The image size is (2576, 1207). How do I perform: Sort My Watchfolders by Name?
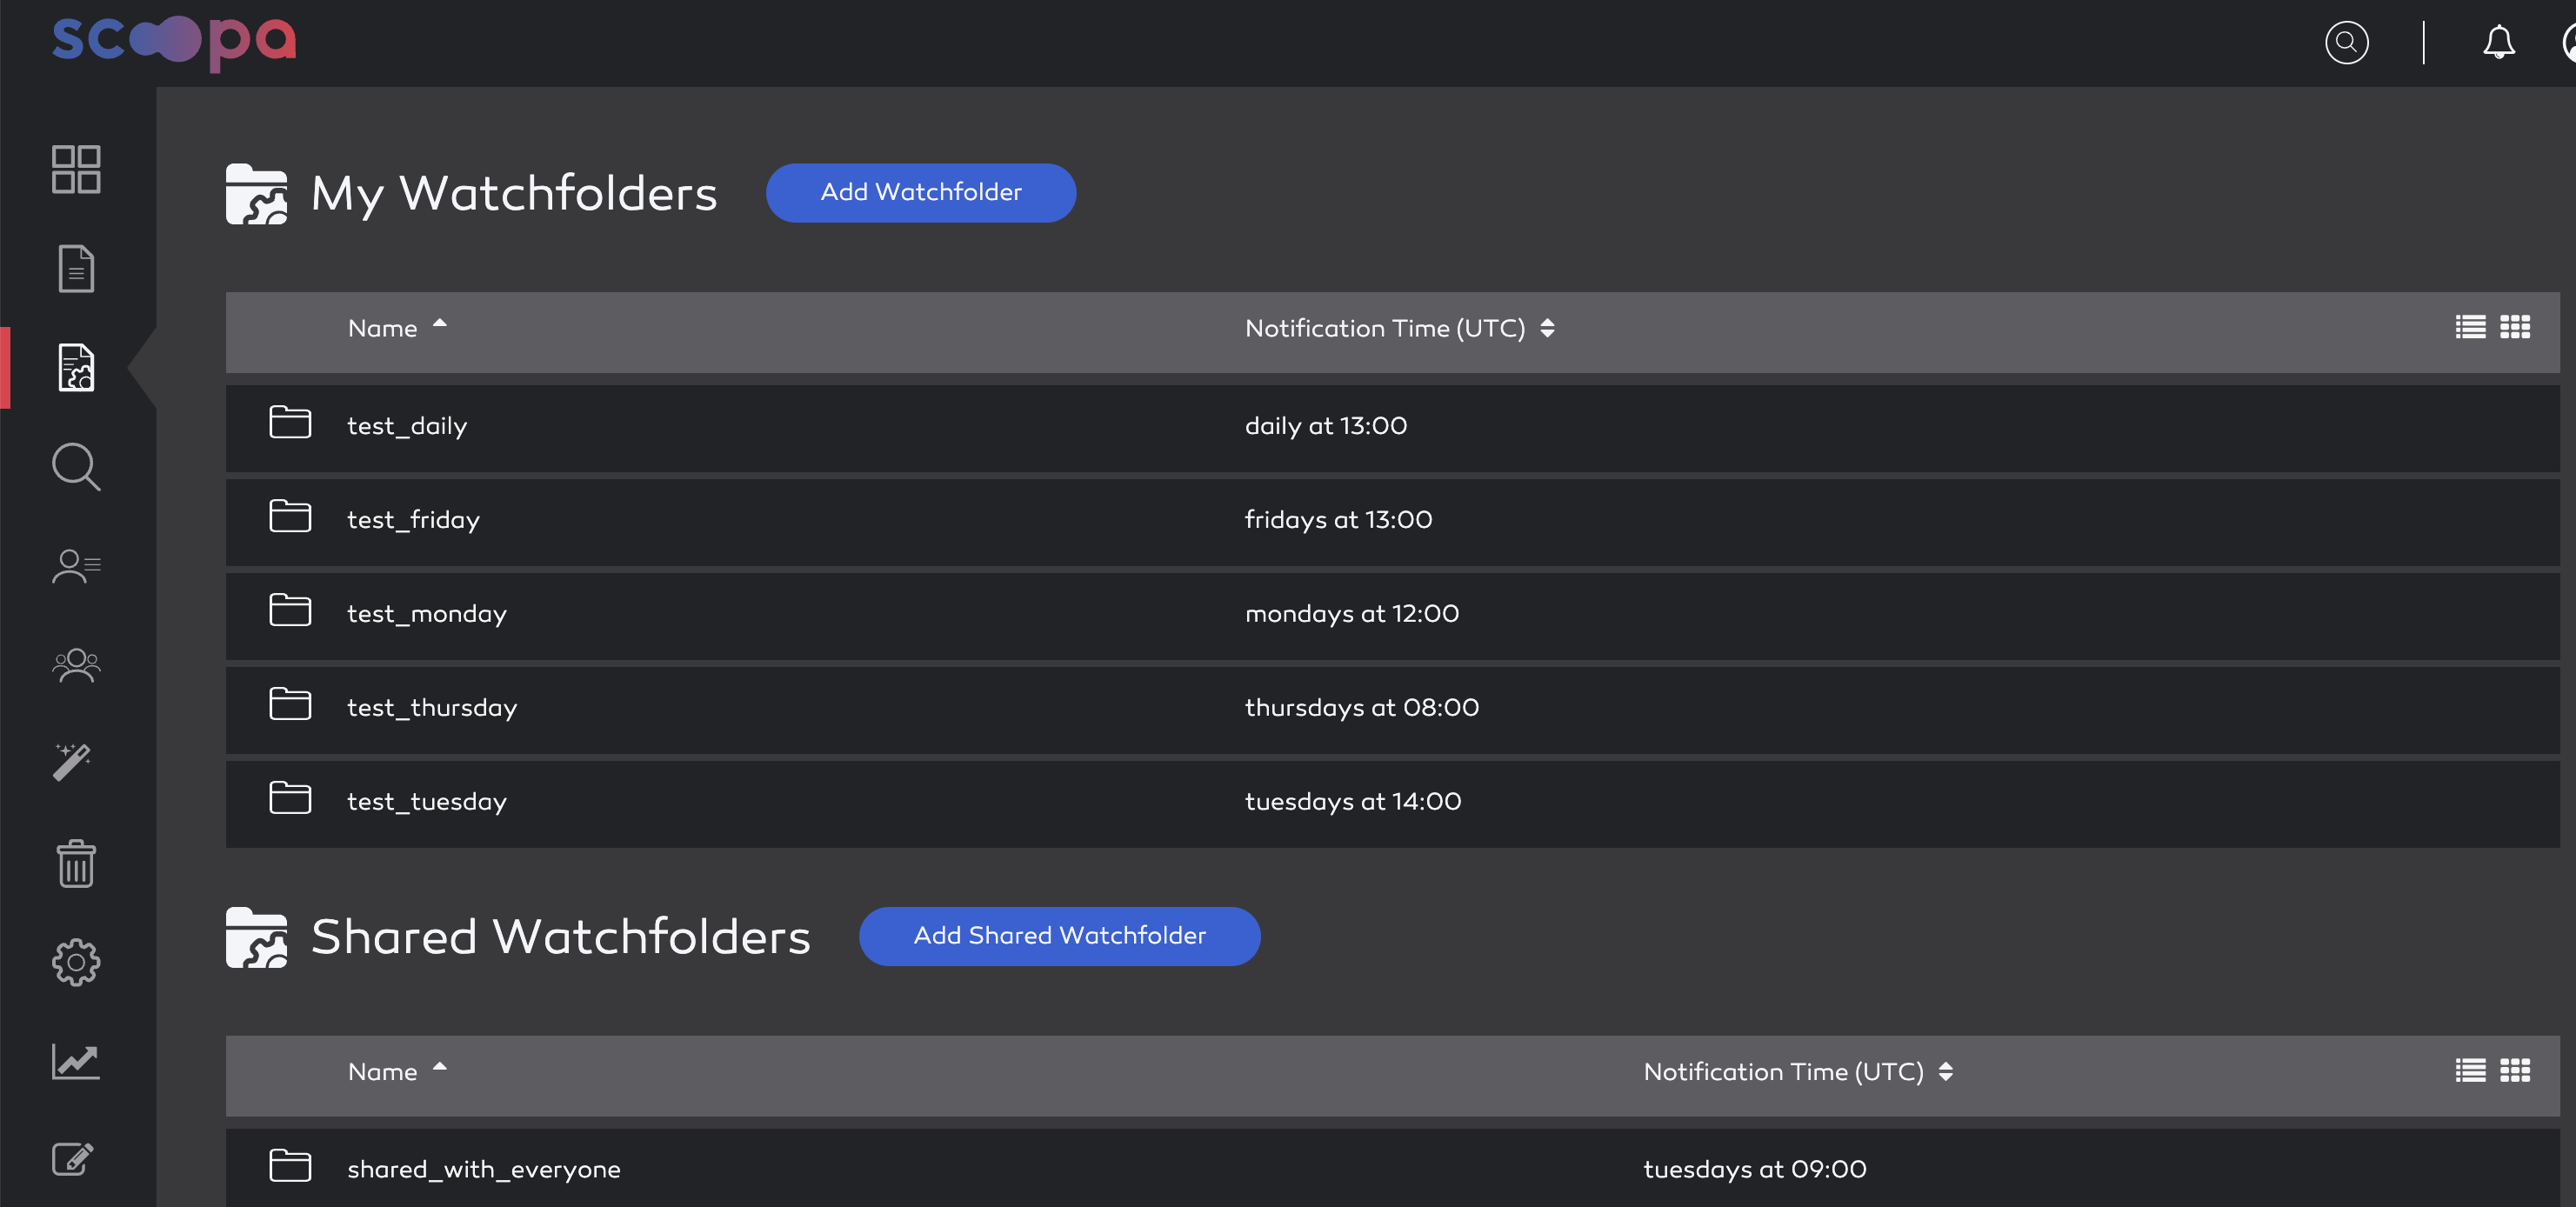[x=397, y=328]
